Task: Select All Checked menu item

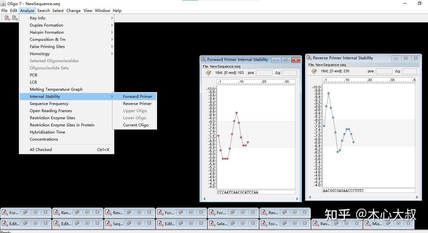Action: tap(67, 150)
